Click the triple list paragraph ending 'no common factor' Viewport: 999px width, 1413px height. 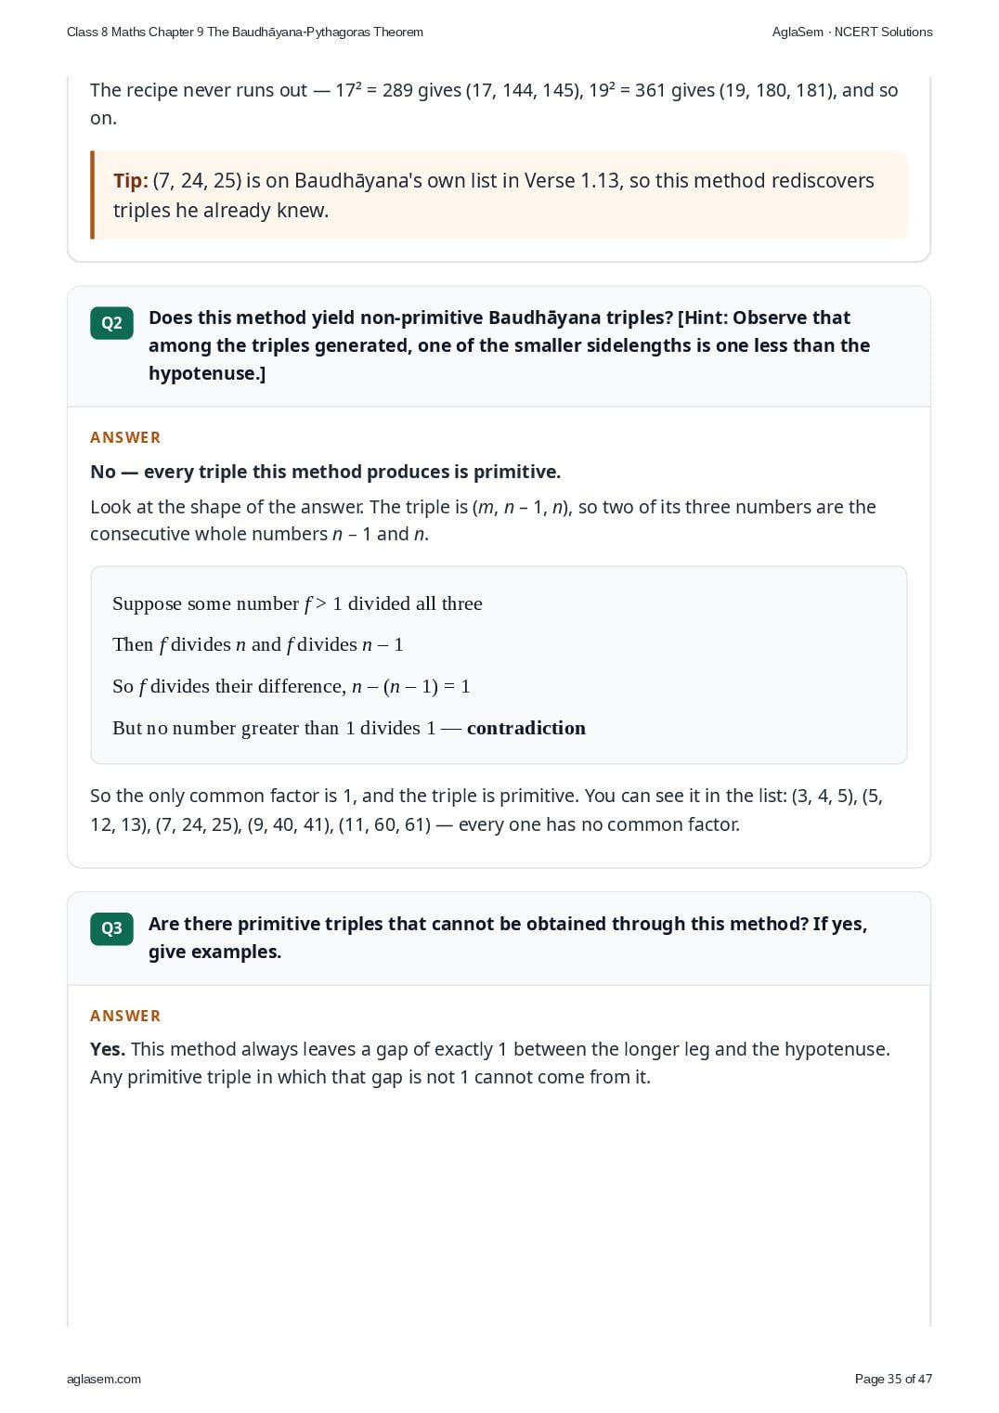point(487,810)
